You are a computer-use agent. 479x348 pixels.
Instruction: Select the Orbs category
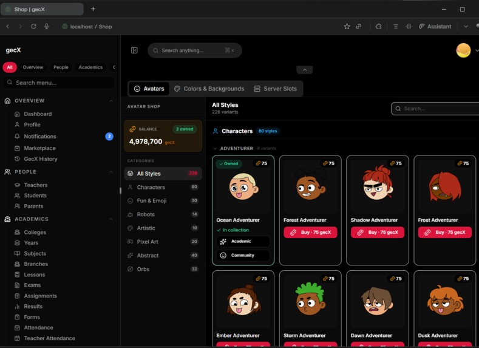click(x=163, y=269)
